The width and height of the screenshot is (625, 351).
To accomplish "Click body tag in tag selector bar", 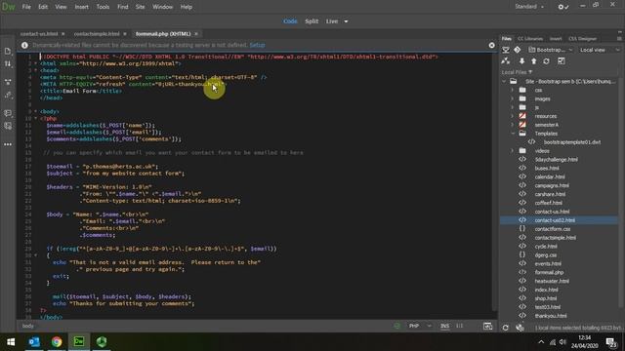I will click(28, 327).
